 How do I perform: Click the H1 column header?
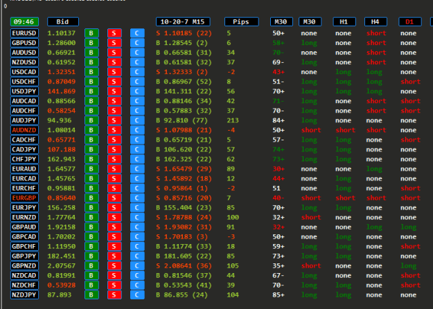click(344, 22)
